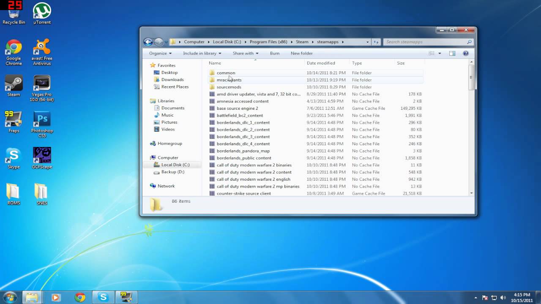The image size is (541, 304).
Task: Open Explorer help question mark icon
Action: pyautogui.click(x=466, y=53)
